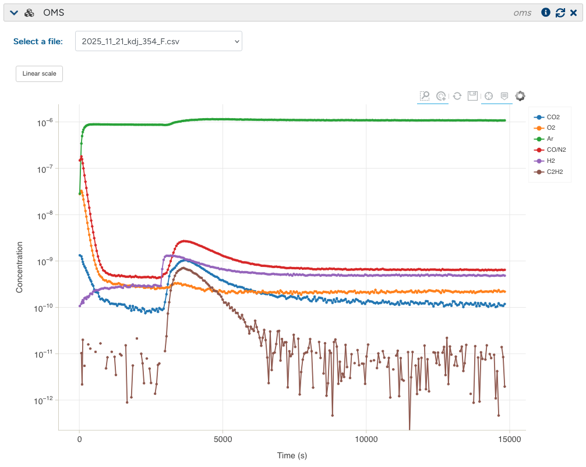Image resolution: width=586 pixels, height=467 pixels.
Task: Close the OMS panel
Action: [574, 13]
